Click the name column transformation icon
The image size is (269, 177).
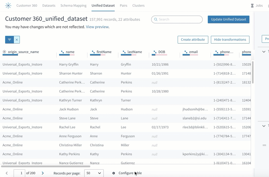click(62, 52)
